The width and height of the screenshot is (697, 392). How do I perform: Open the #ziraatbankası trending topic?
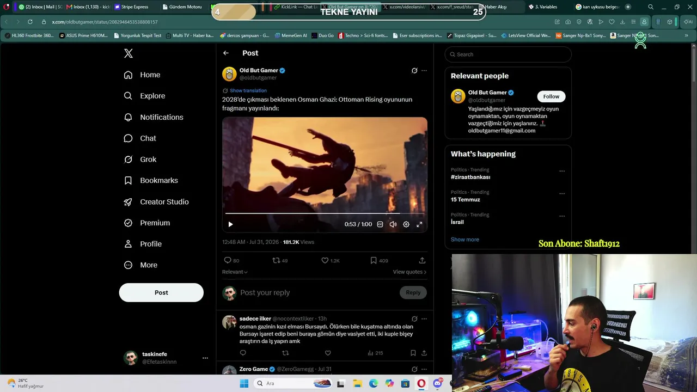pos(470,177)
